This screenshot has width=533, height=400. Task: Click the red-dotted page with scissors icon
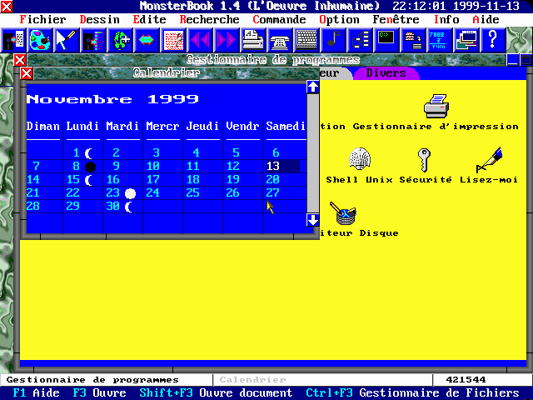[173, 40]
